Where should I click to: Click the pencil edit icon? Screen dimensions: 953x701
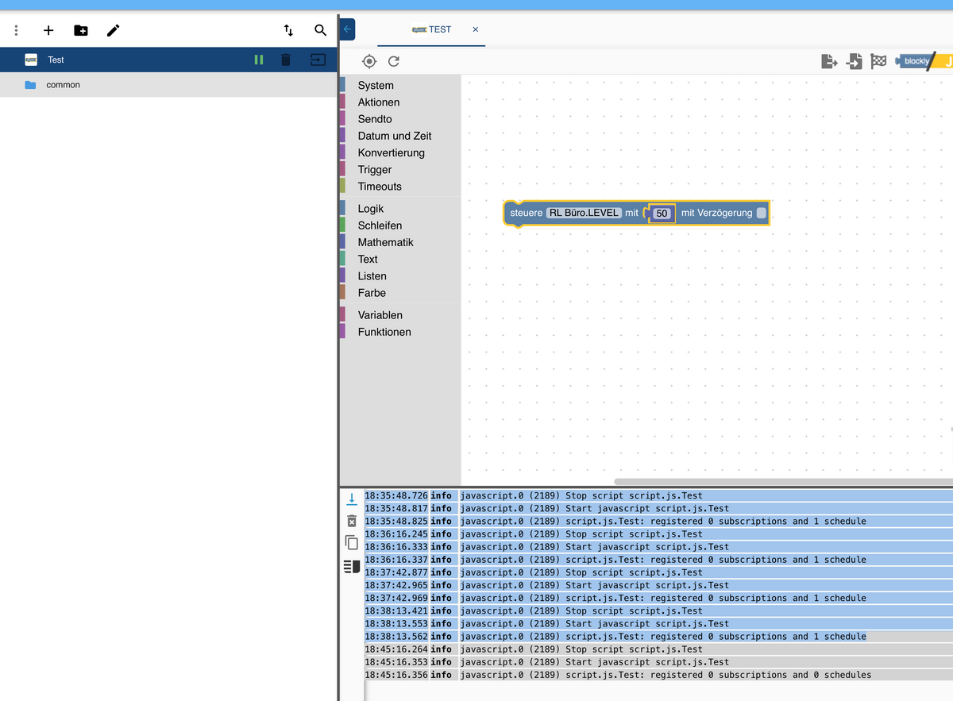click(114, 30)
